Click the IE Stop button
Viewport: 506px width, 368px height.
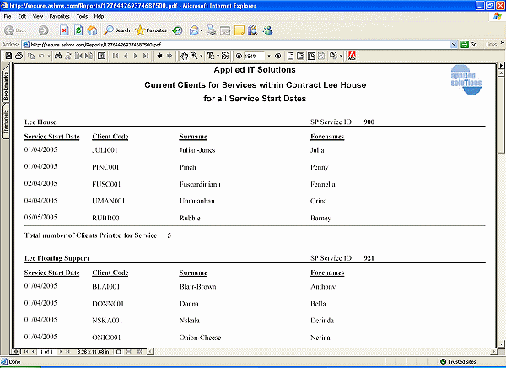pyautogui.click(x=66, y=30)
